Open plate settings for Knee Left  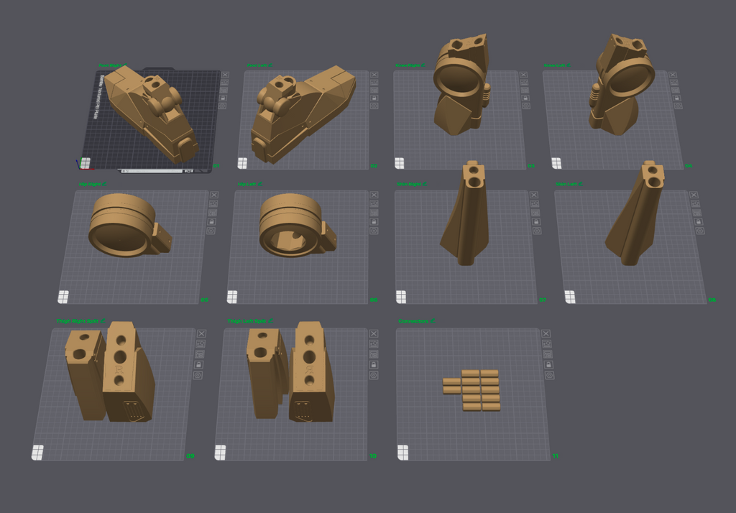click(x=678, y=106)
